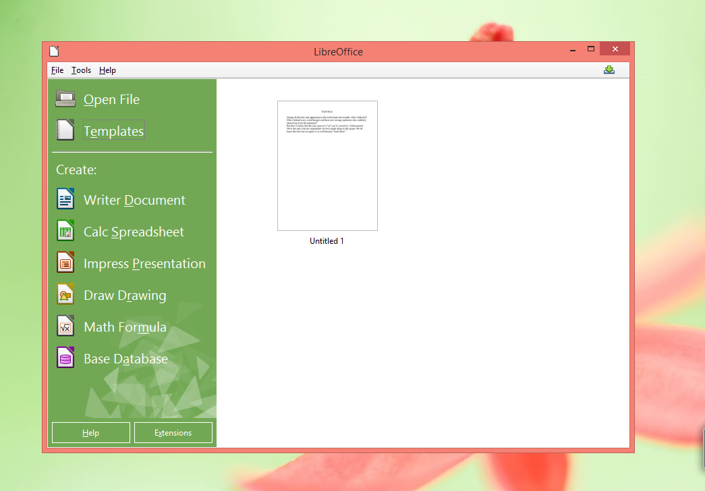Click the Help button at sidebar bottom

point(91,432)
